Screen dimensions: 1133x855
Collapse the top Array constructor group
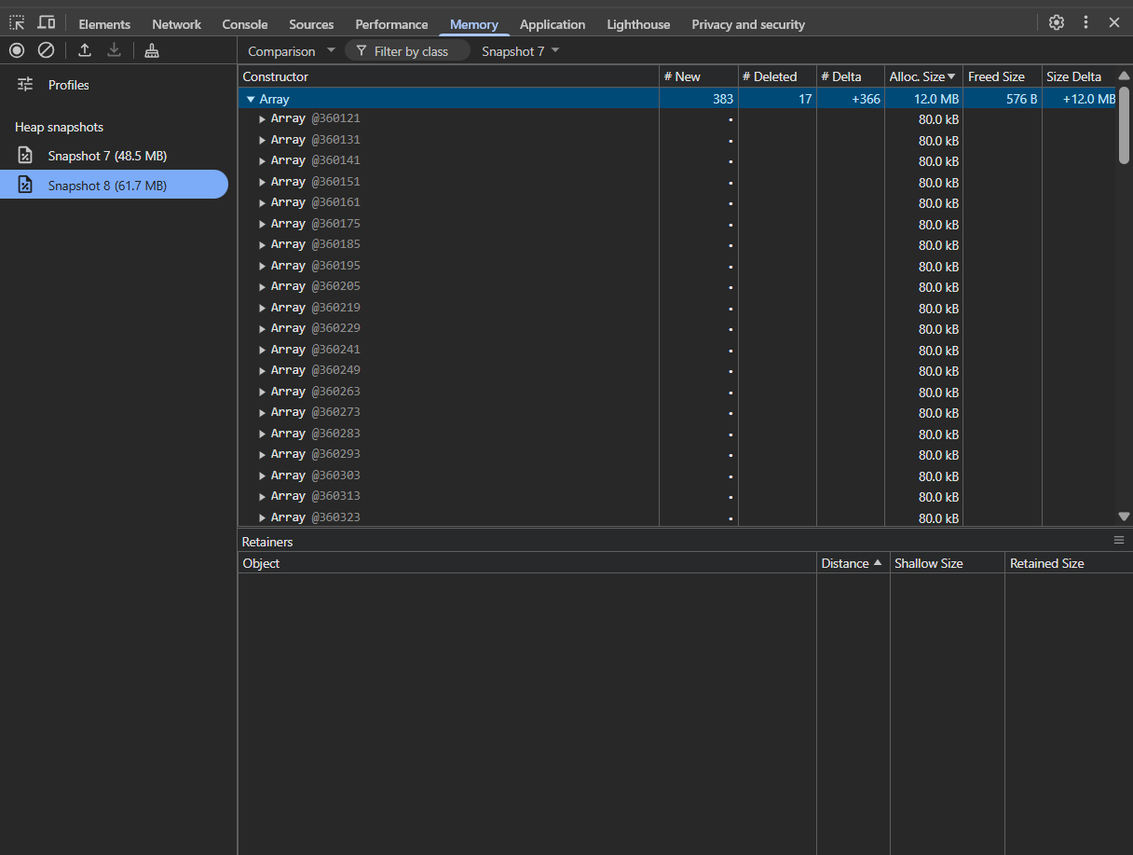coord(251,99)
